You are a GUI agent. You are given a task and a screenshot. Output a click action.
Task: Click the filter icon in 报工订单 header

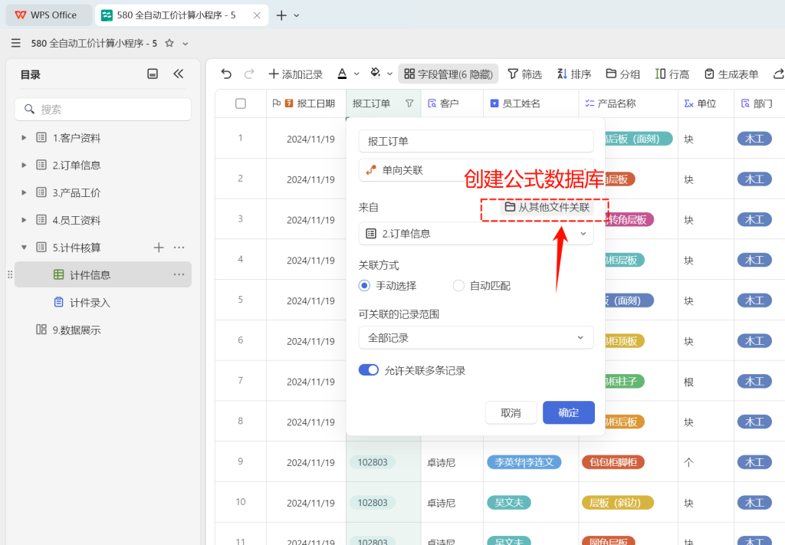click(x=409, y=103)
